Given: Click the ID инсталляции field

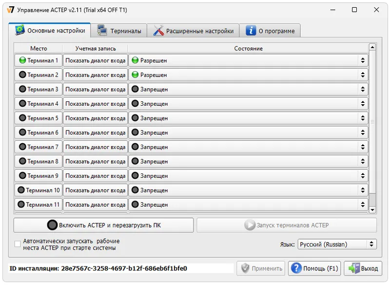Looking at the screenshot, I should (121, 268).
